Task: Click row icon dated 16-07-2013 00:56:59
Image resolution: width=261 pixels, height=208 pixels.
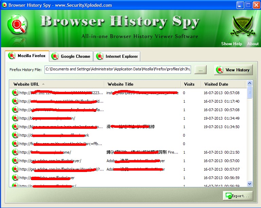Action: coord(15,177)
